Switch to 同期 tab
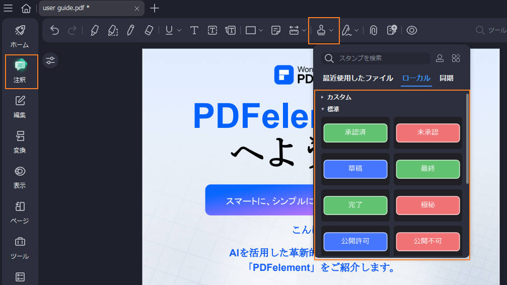The height and width of the screenshot is (285, 507). click(446, 78)
